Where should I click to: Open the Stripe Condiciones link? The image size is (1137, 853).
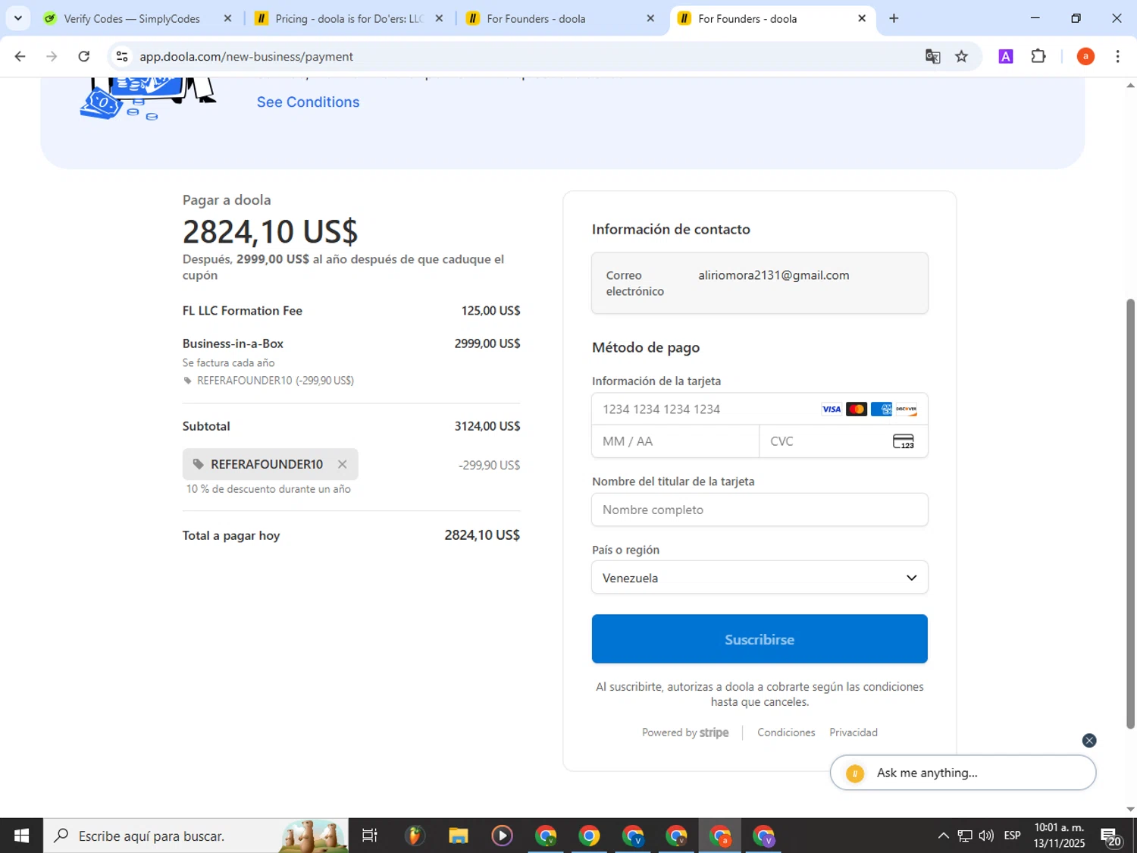point(786,732)
